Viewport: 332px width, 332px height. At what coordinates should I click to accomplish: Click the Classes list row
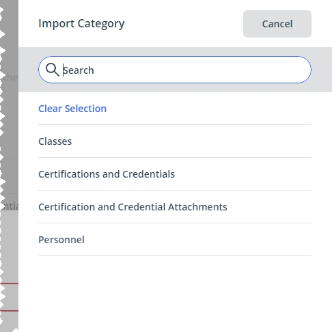pos(175,141)
